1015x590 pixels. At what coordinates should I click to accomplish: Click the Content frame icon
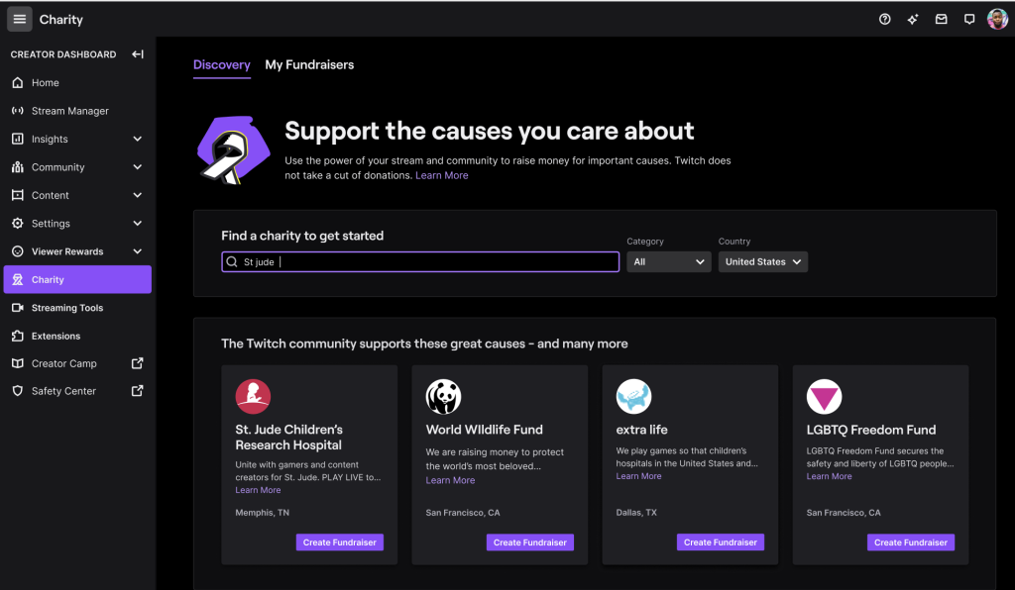[18, 195]
